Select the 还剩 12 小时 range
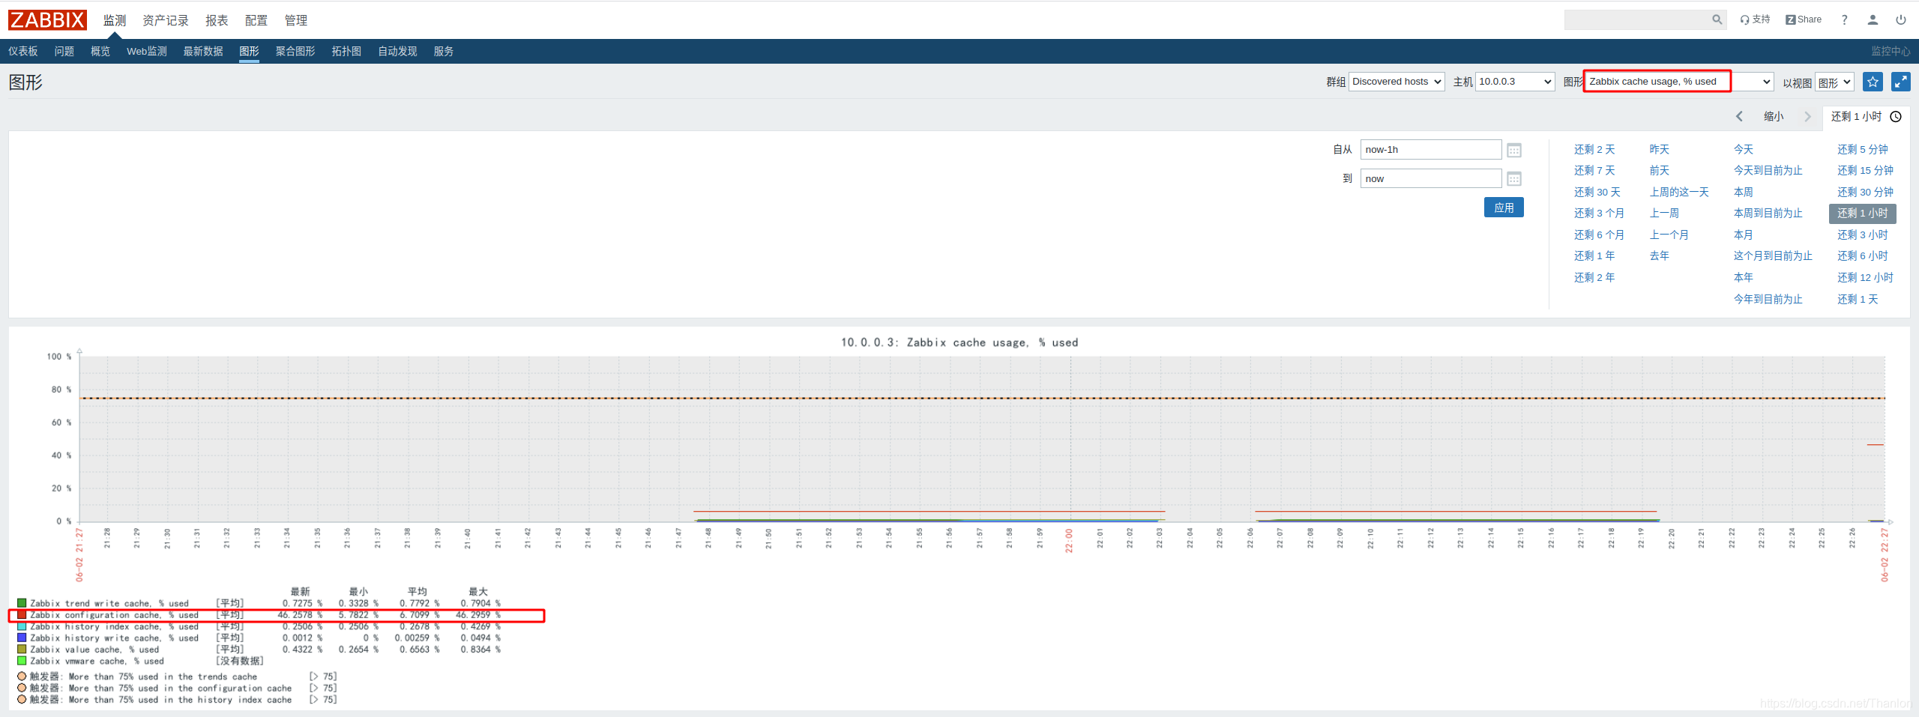The width and height of the screenshot is (1919, 717). [x=1865, y=278]
